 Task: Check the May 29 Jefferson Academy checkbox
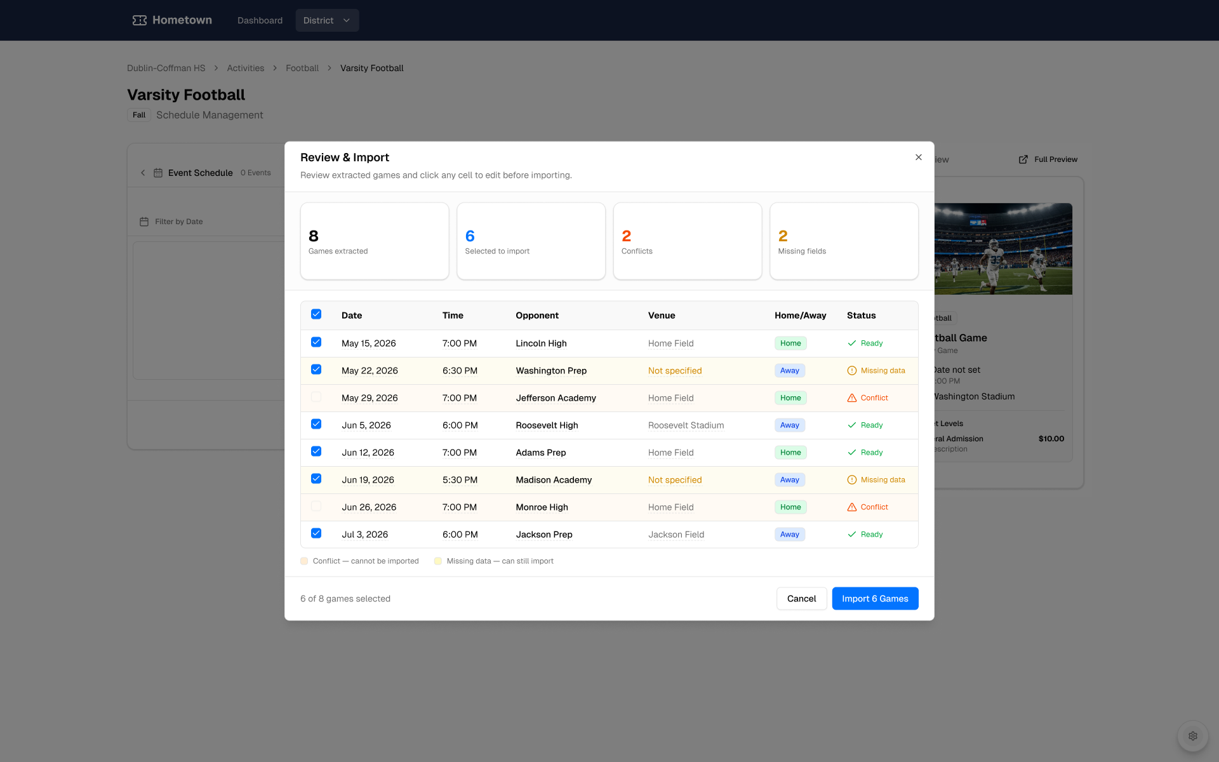pyautogui.click(x=316, y=397)
